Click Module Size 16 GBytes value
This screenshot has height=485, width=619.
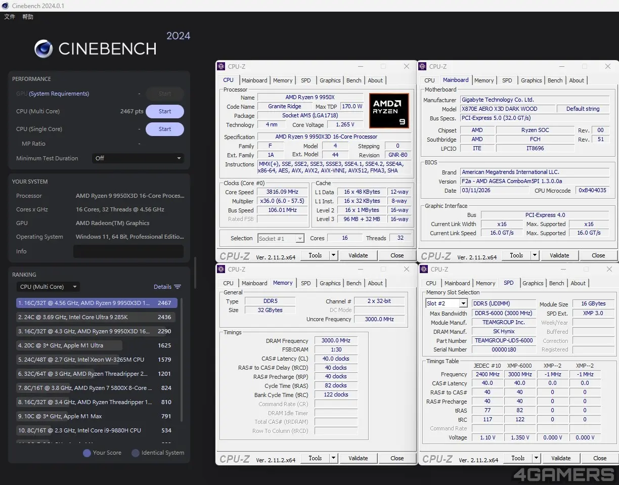pos(594,304)
